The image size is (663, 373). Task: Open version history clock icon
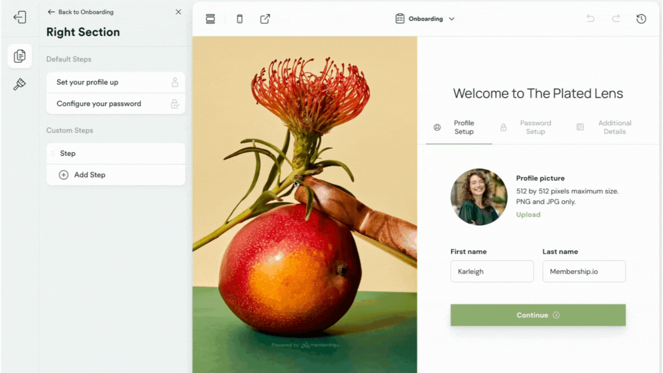tap(641, 19)
